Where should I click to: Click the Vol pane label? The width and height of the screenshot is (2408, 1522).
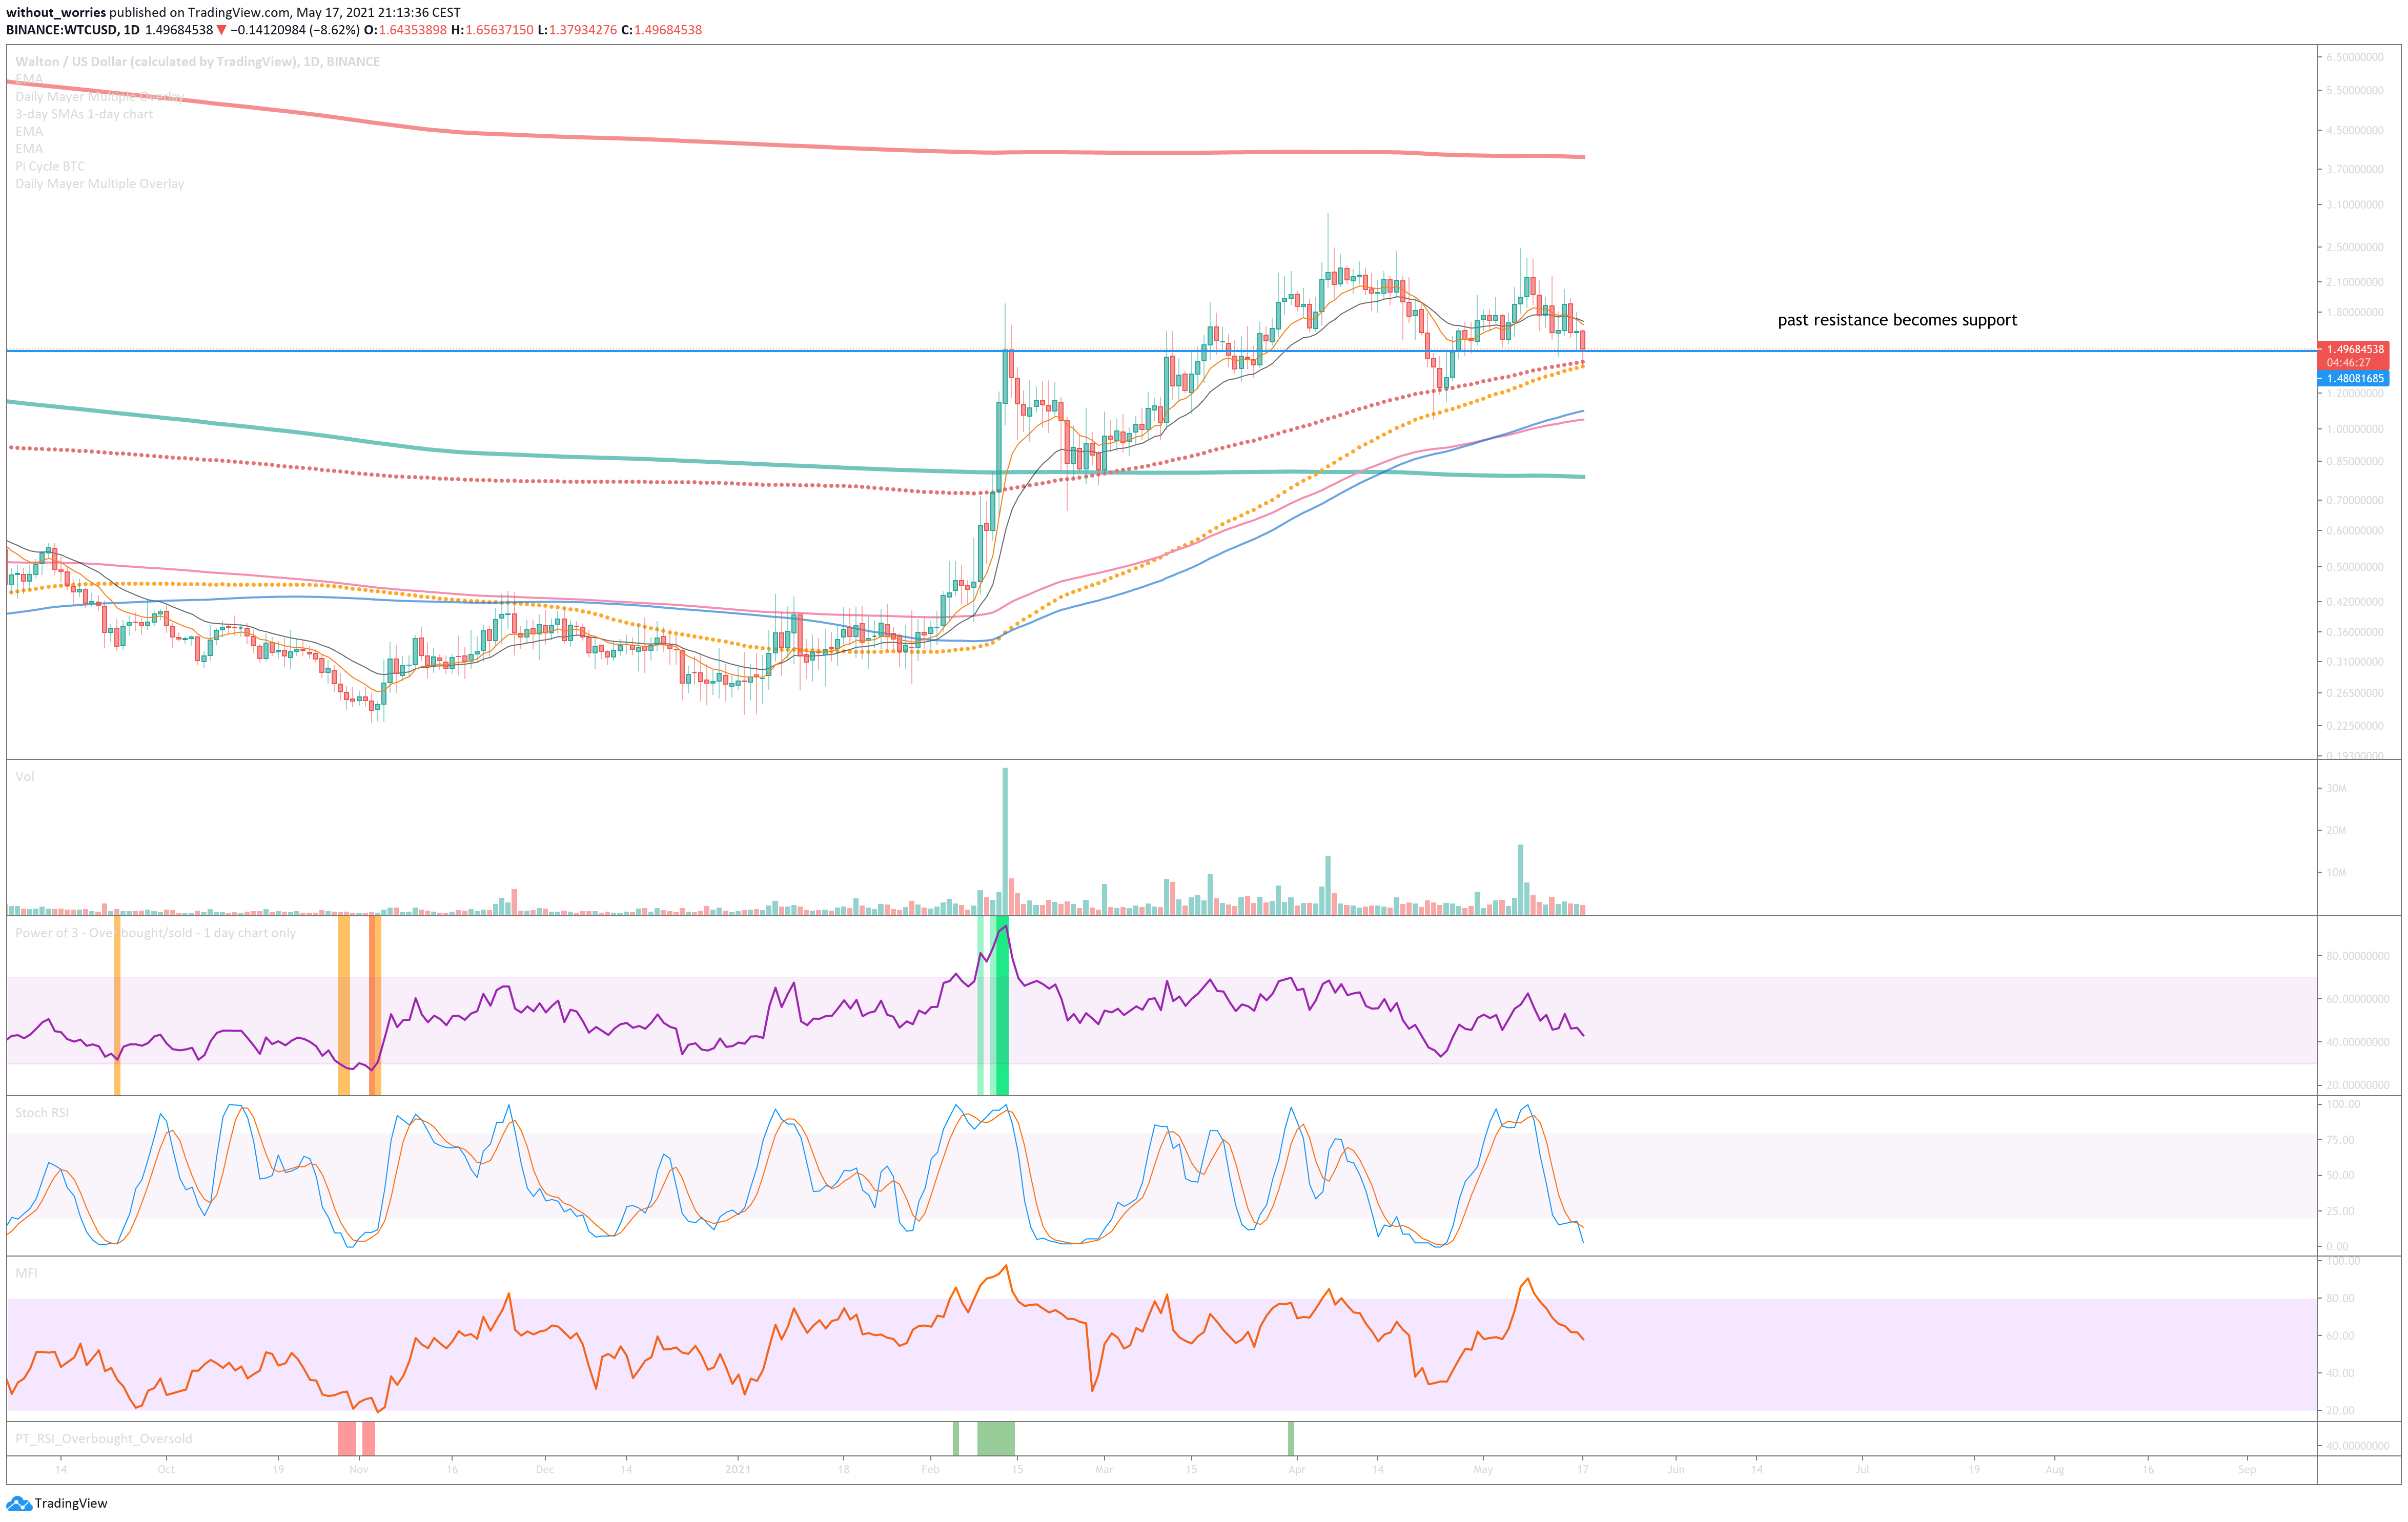(x=25, y=776)
